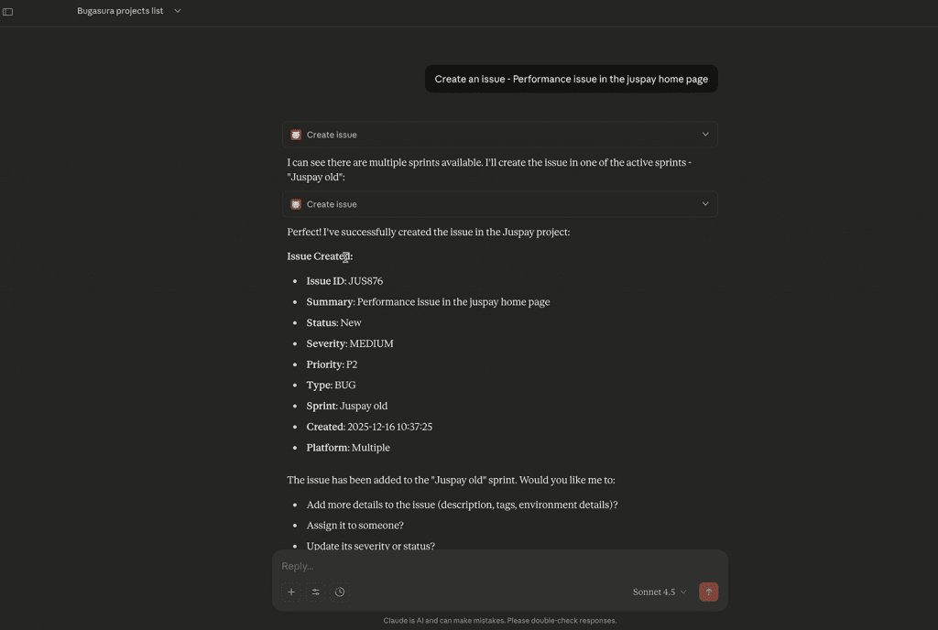Click the Issue ID JUS876 line
Viewport: 938px width, 630px height.
coord(344,281)
